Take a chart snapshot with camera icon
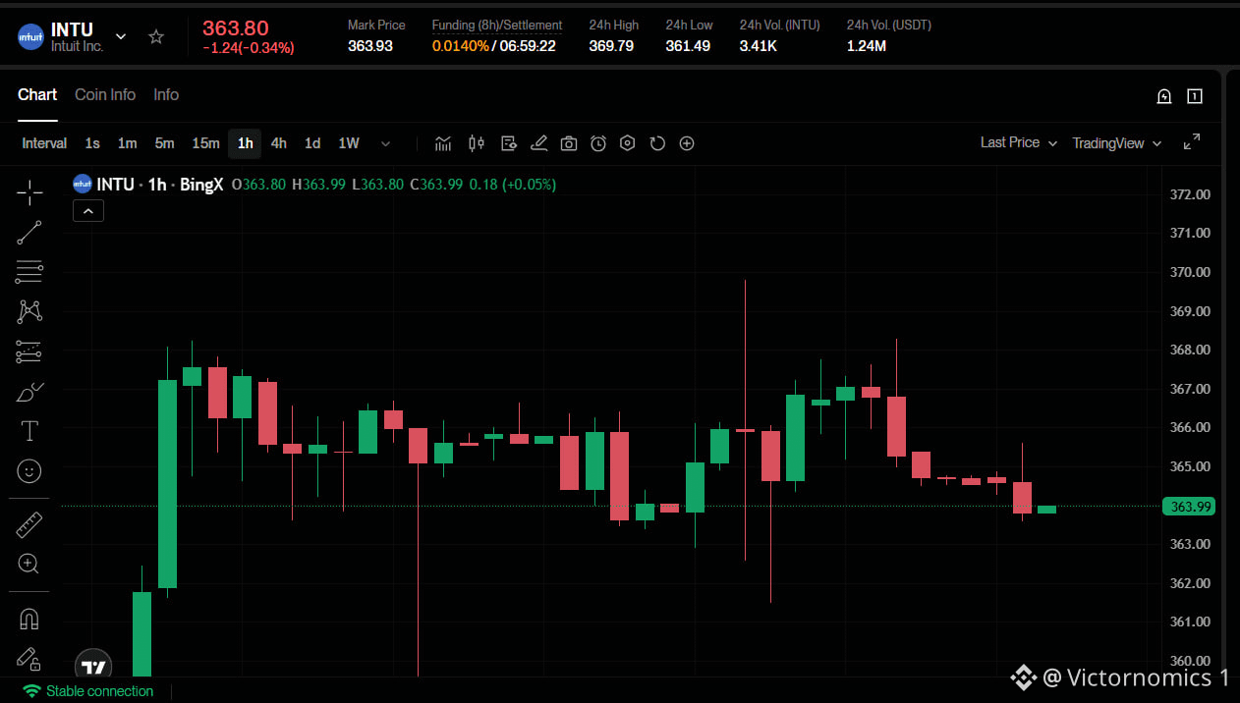The image size is (1240, 703). [569, 143]
